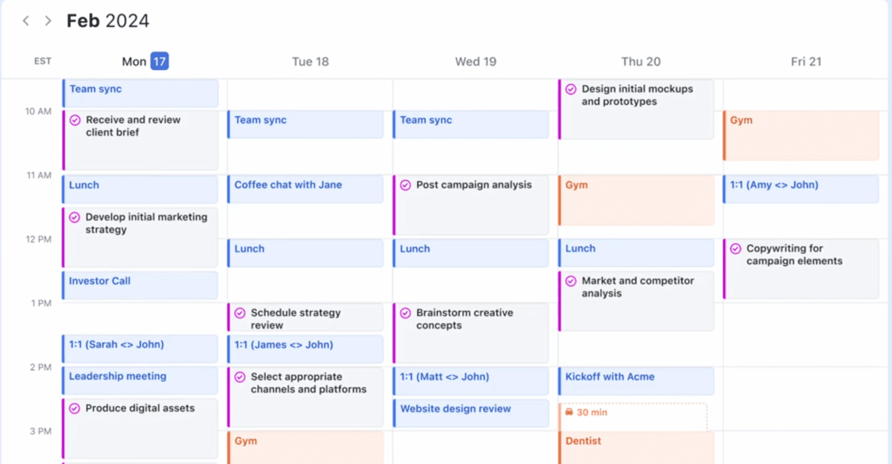Click the check circle on "Design initial mockups and prototypes"

(571, 89)
